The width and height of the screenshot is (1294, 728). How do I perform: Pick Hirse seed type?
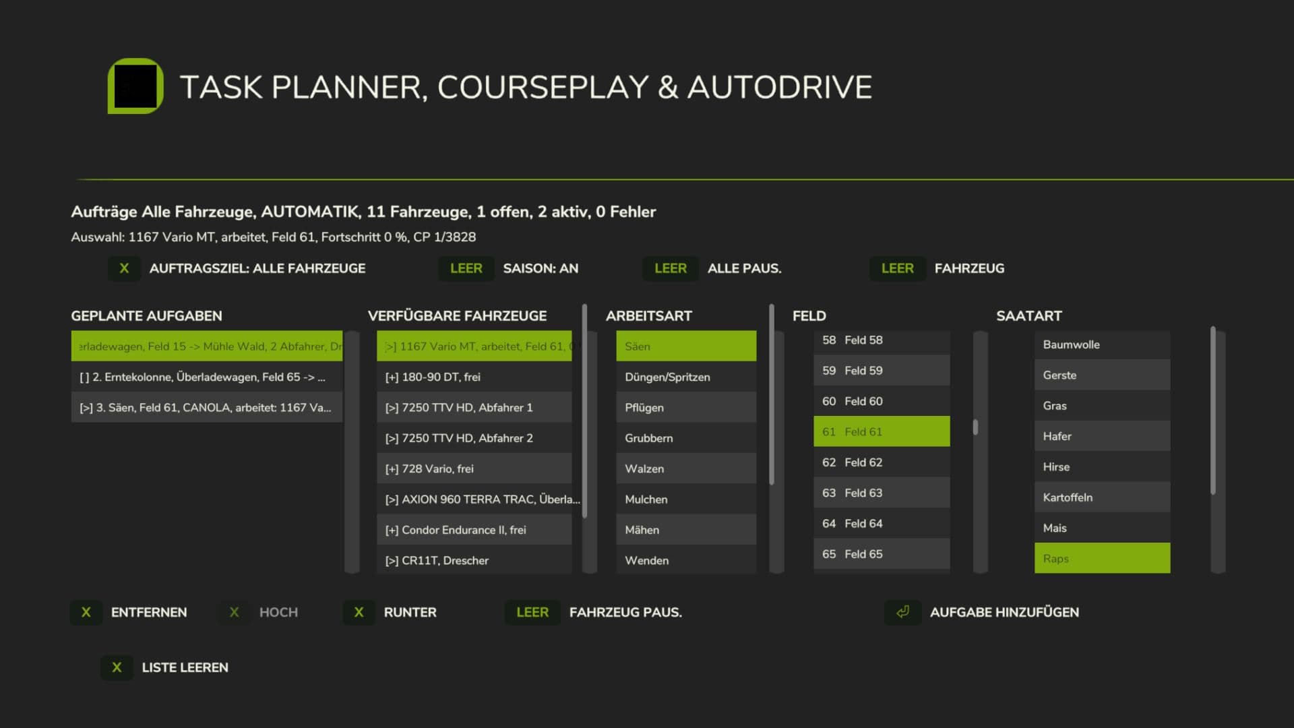[x=1103, y=466]
